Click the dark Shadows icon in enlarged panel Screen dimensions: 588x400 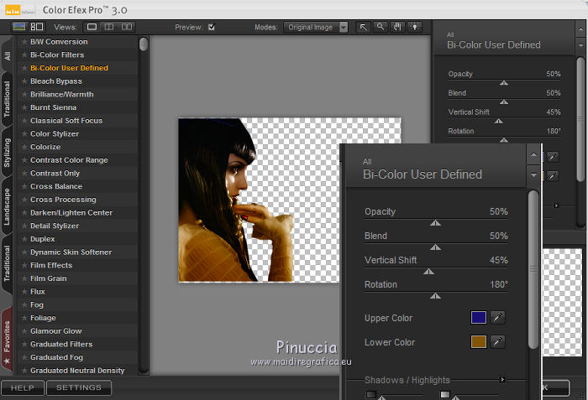[371, 394]
